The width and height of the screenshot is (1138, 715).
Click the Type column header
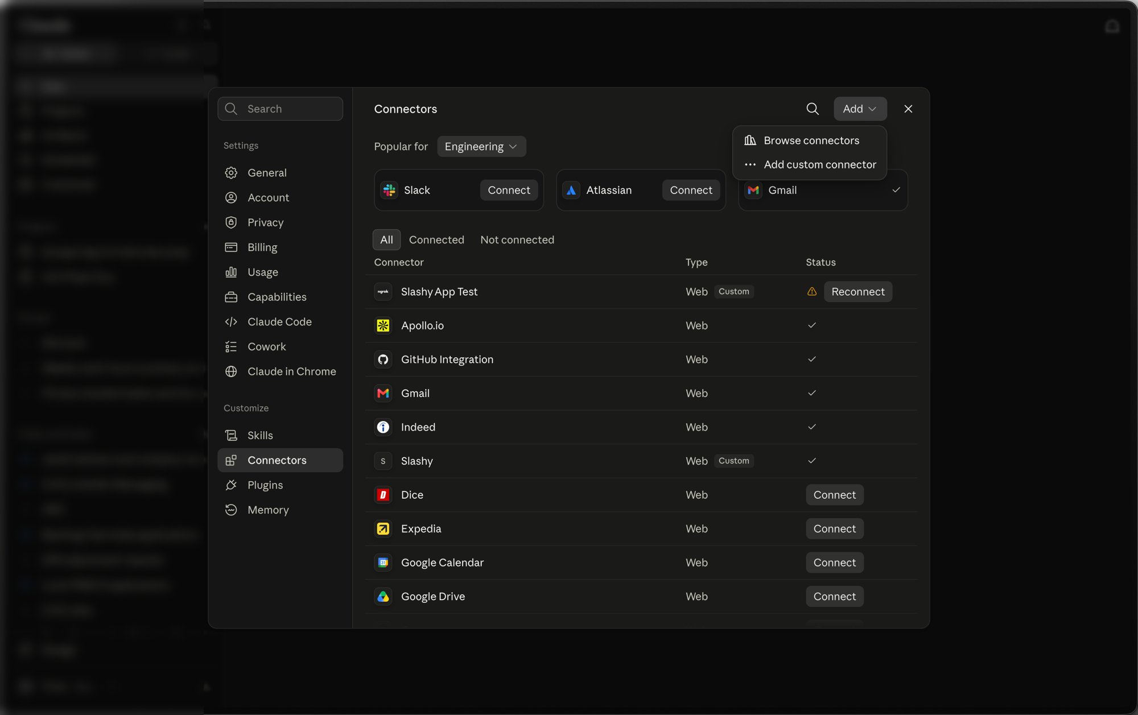pos(696,262)
